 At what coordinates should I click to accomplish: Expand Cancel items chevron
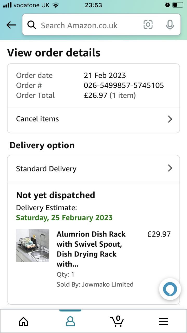pos(170,119)
